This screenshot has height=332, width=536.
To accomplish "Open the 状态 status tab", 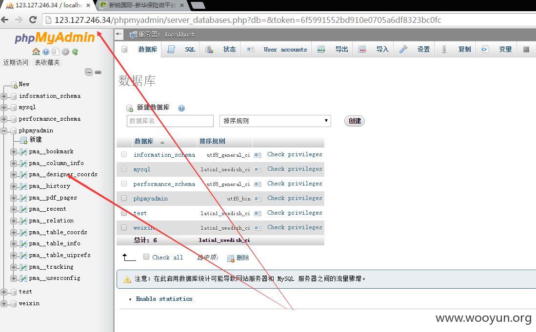I will tap(220, 50).
